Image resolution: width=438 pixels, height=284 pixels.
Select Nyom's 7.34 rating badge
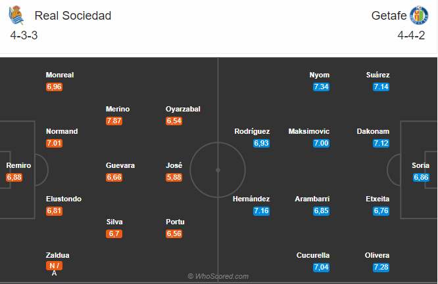pyautogui.click(x=321, y=87)
